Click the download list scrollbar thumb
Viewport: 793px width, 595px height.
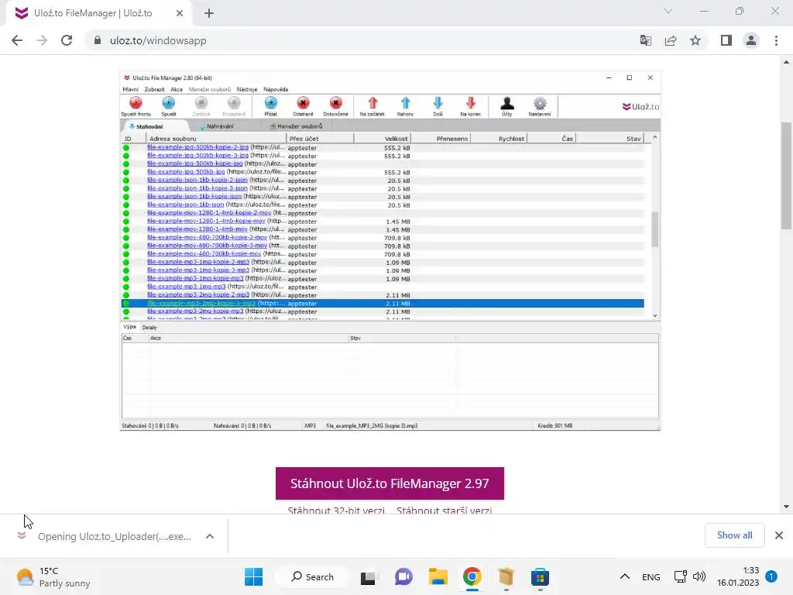654,229
